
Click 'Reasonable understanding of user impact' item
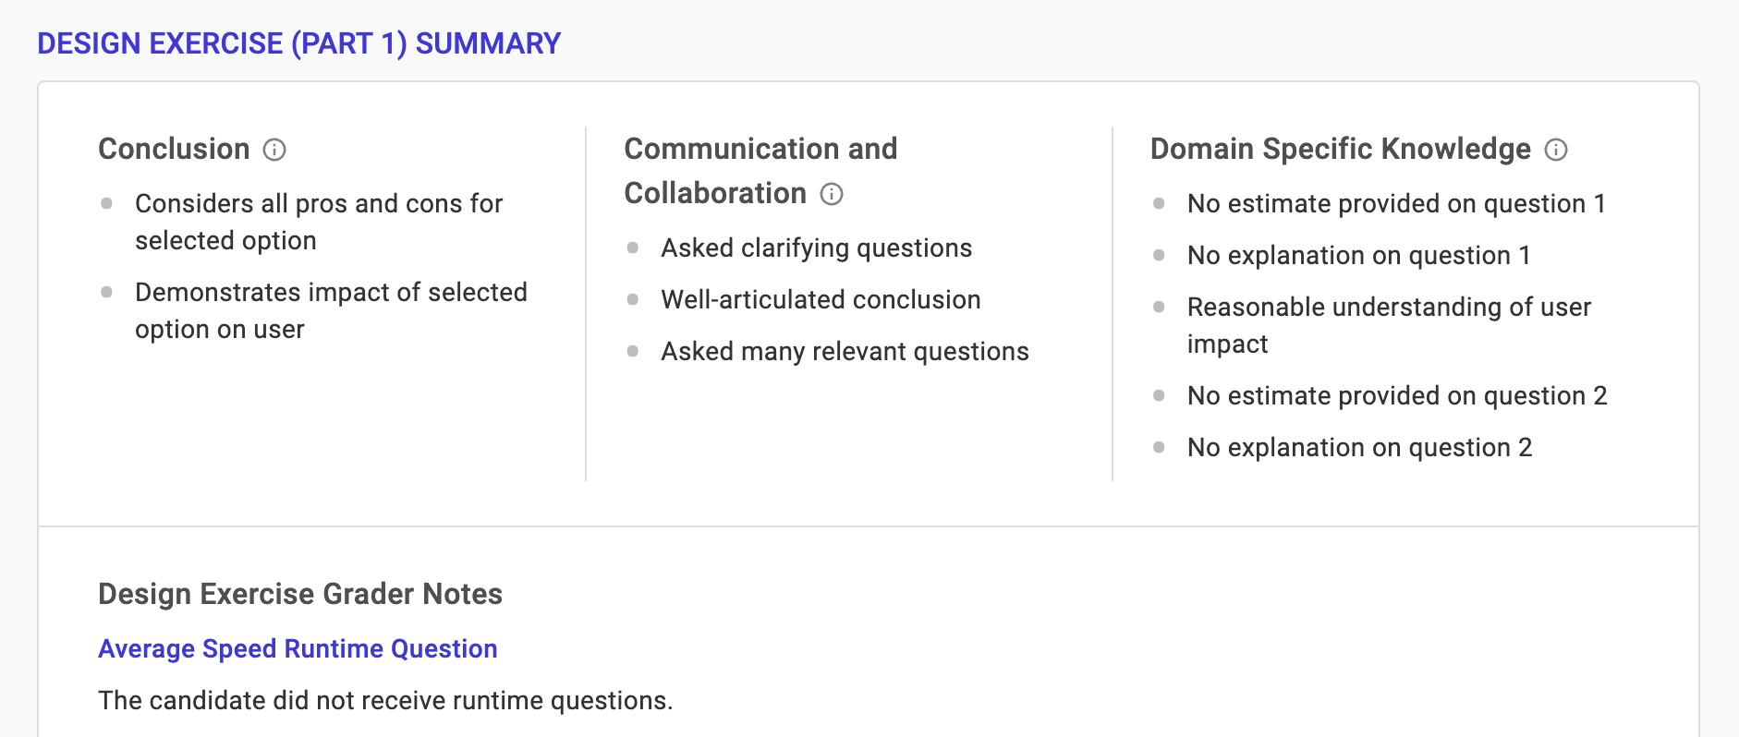[1388, 325]
